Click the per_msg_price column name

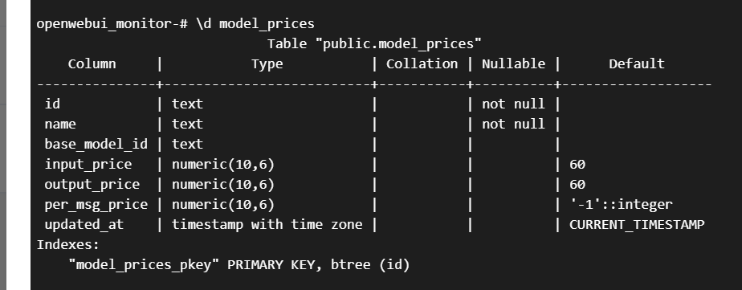[96, 204]
